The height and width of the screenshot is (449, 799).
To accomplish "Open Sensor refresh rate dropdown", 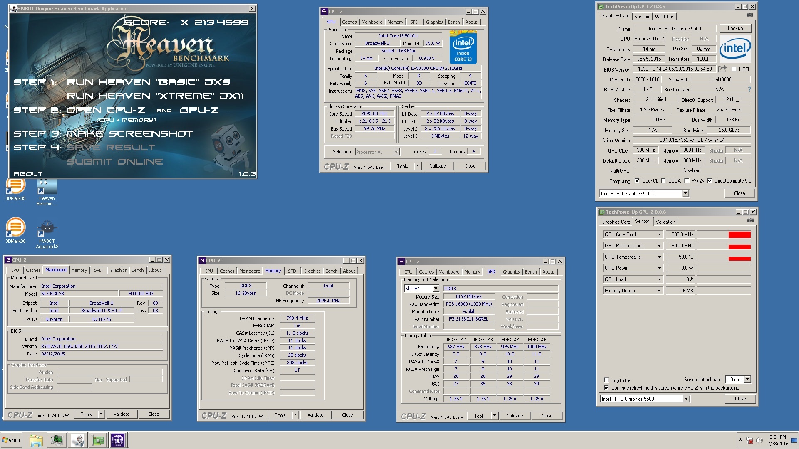I will pos(747,380).
